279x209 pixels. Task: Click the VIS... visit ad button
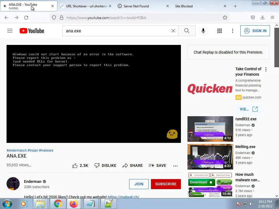pyautogui.click(x=248, y=109)
